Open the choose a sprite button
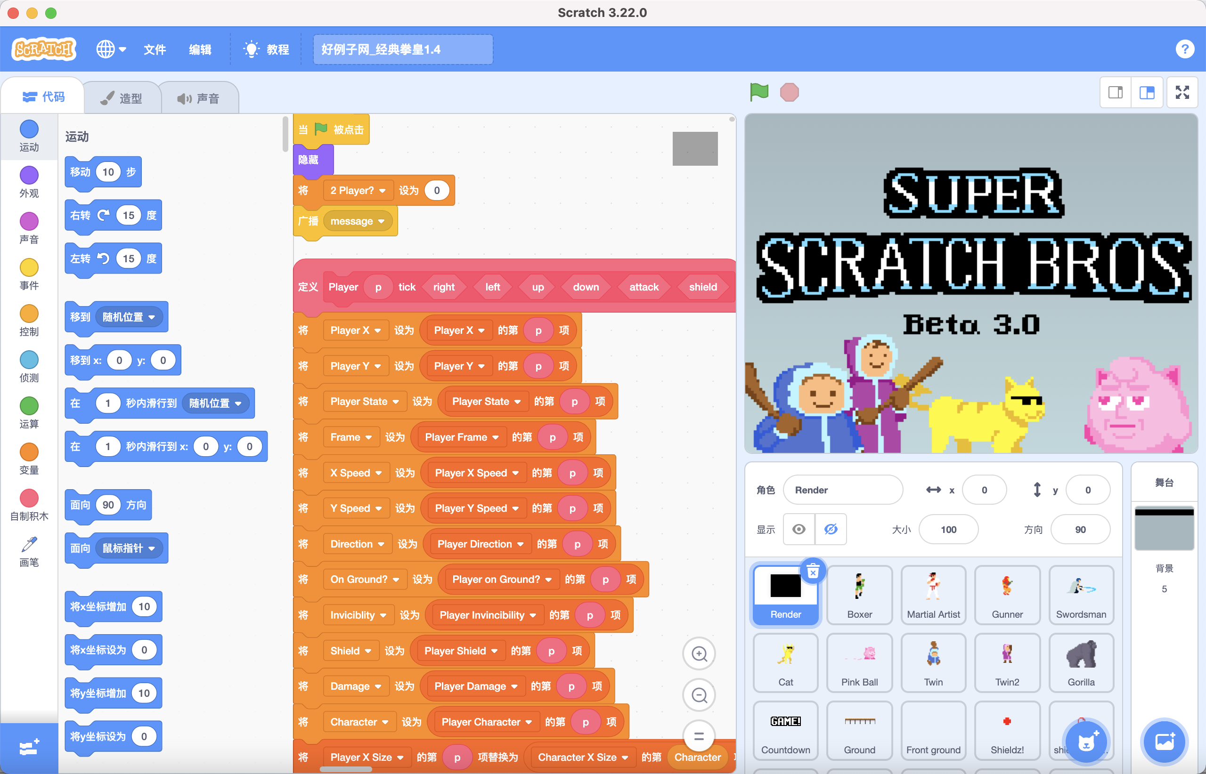Viewport: 1206px width, 774px height. [1087, 742]
